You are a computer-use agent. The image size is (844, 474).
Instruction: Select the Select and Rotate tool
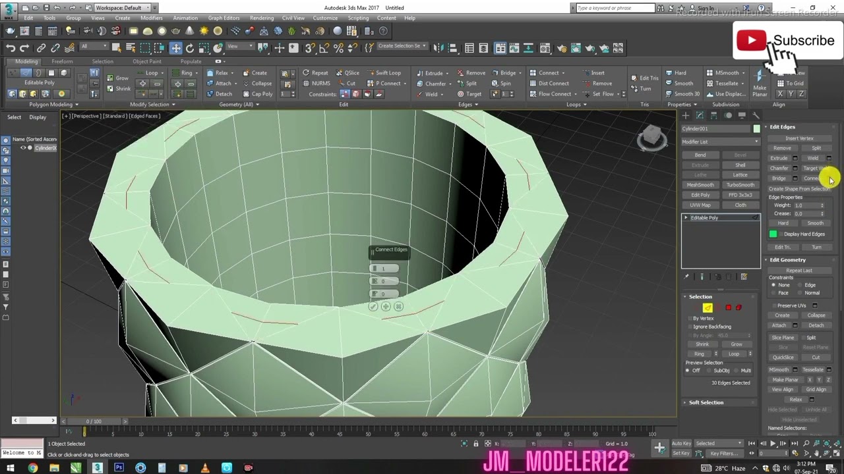point(190,48)
